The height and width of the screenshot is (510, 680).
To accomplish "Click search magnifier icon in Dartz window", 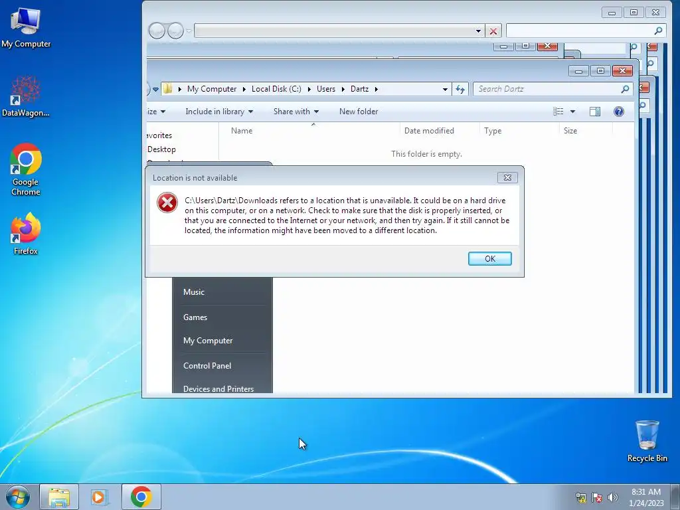I will point(625,89).
